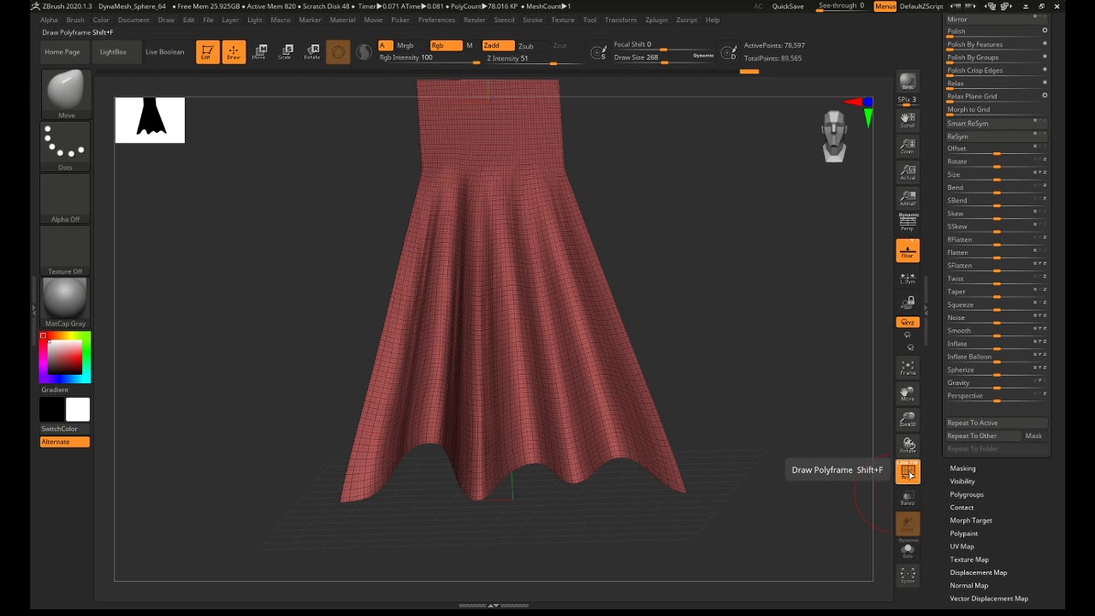Screen dimensions: 1095x616
Task: Expand the Visibility subpalette
Action: click(x=962, y=481)
